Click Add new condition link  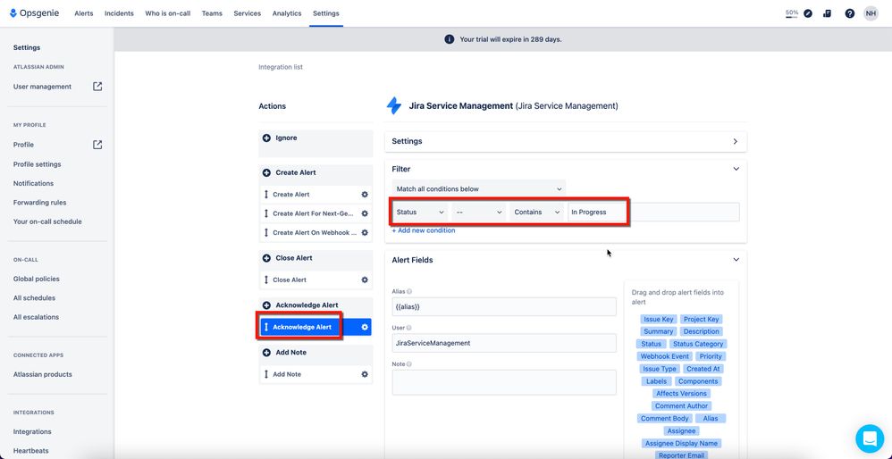point(424,230)
